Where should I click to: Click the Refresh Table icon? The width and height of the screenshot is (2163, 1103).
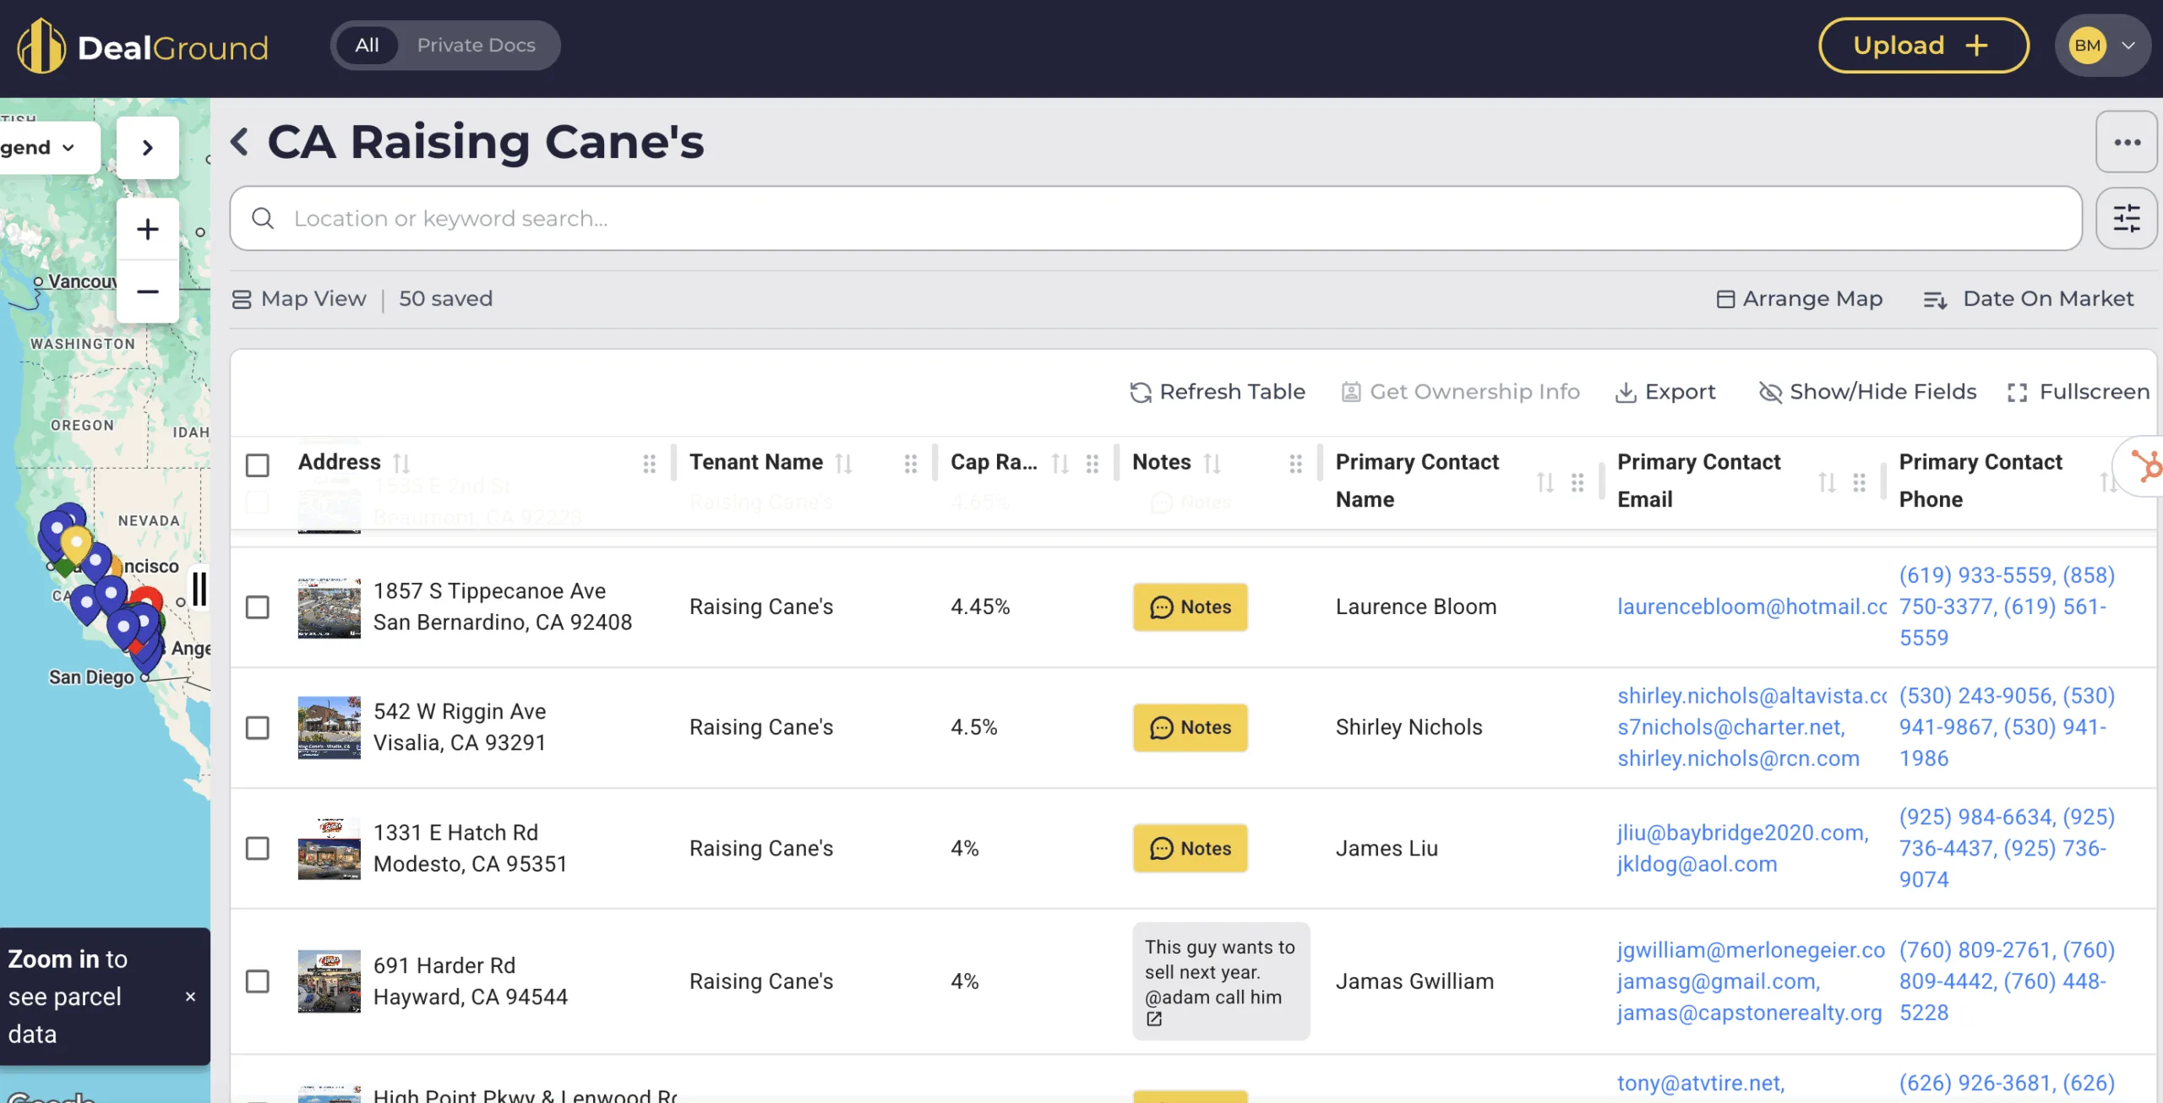(1141, 392)
